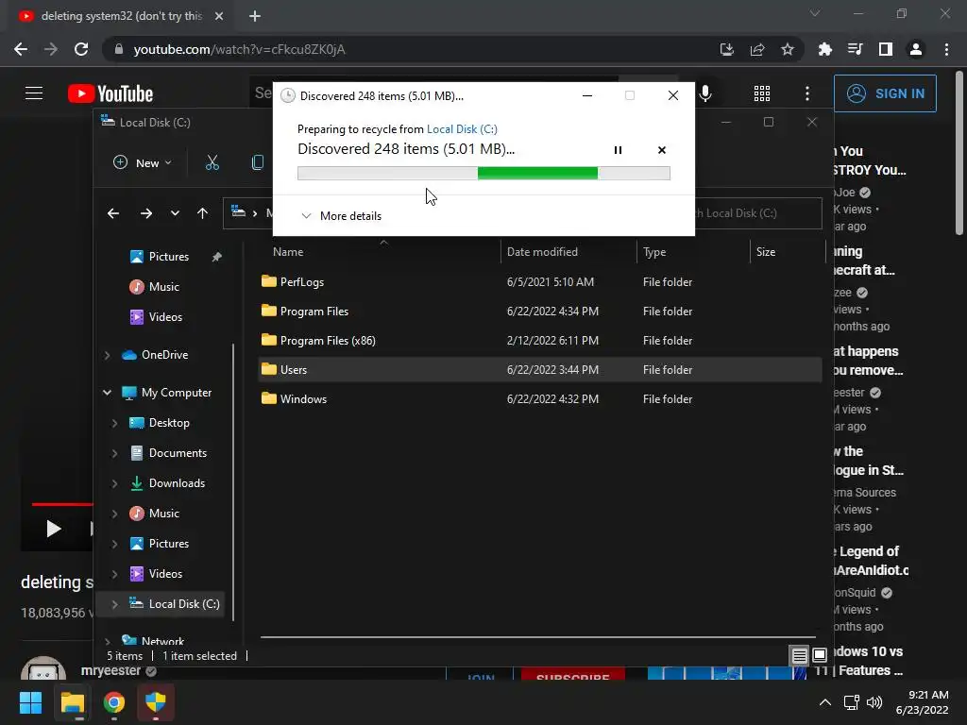Expand the Downloads tree node
This screenshot has height=725, width=967.
pos(114,483)
